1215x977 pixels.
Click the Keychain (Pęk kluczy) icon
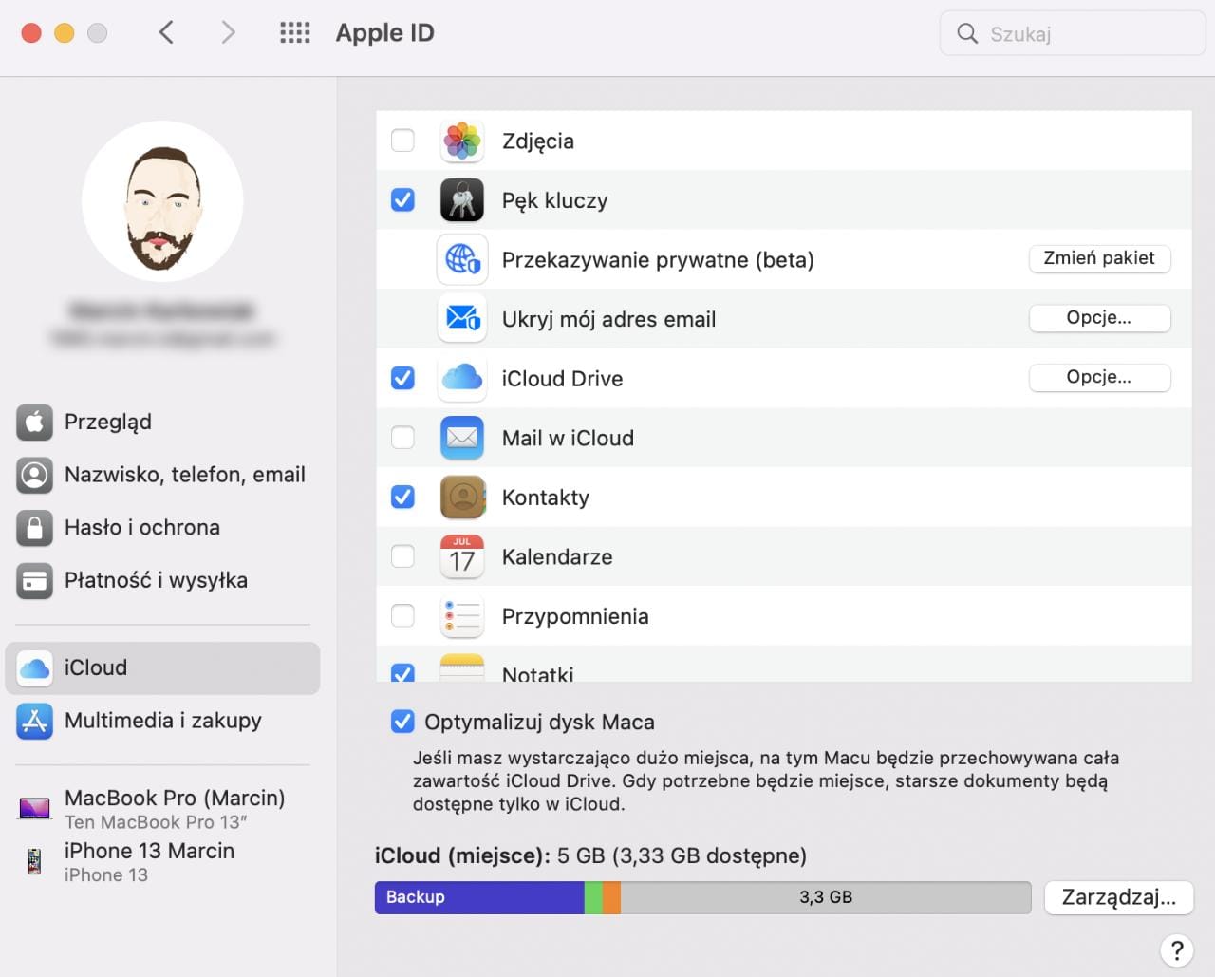coord(462,200)
